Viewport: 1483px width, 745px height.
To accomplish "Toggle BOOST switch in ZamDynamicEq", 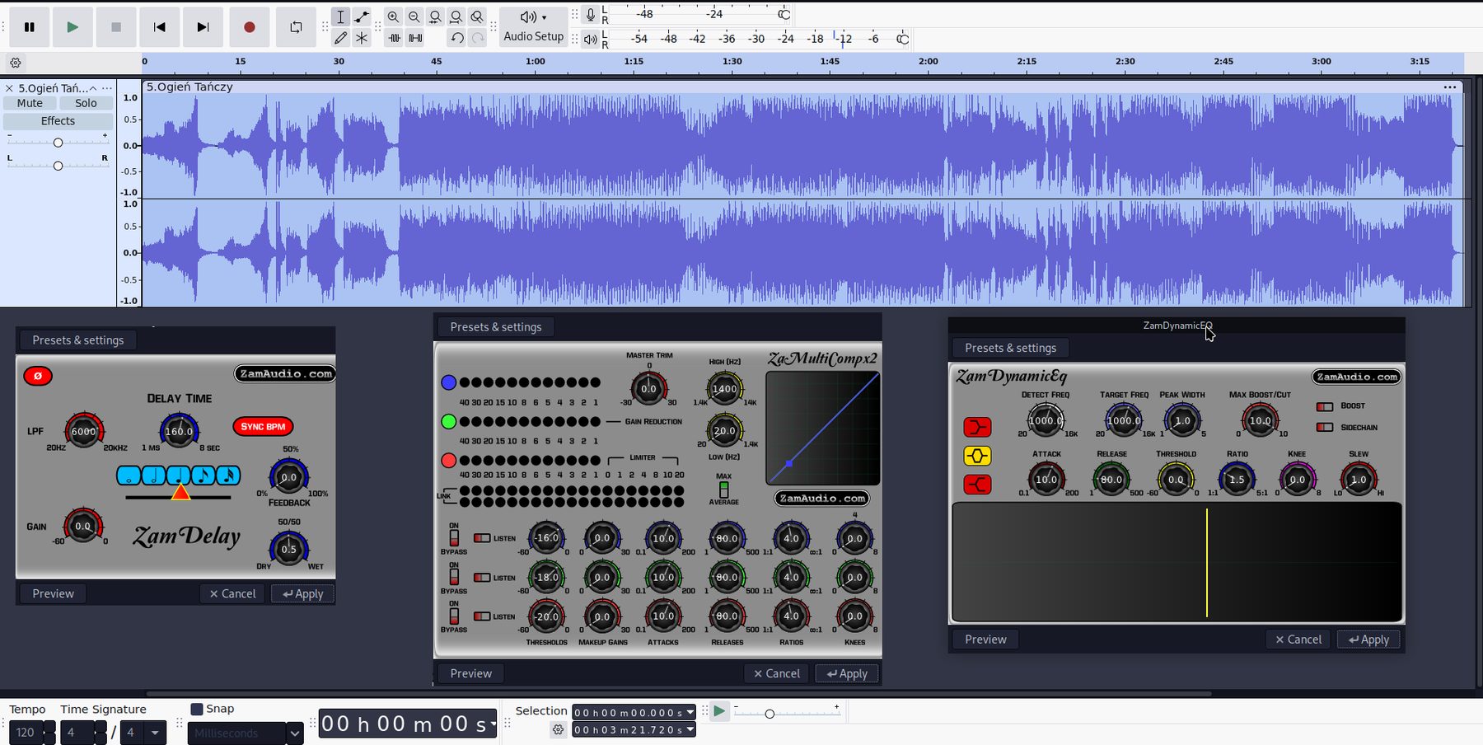I will pos(1325,406).
